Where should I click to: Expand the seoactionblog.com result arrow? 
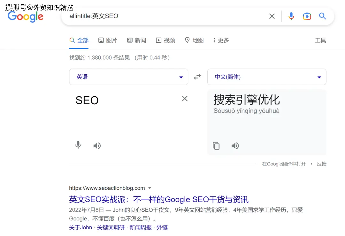click(149, 188)
